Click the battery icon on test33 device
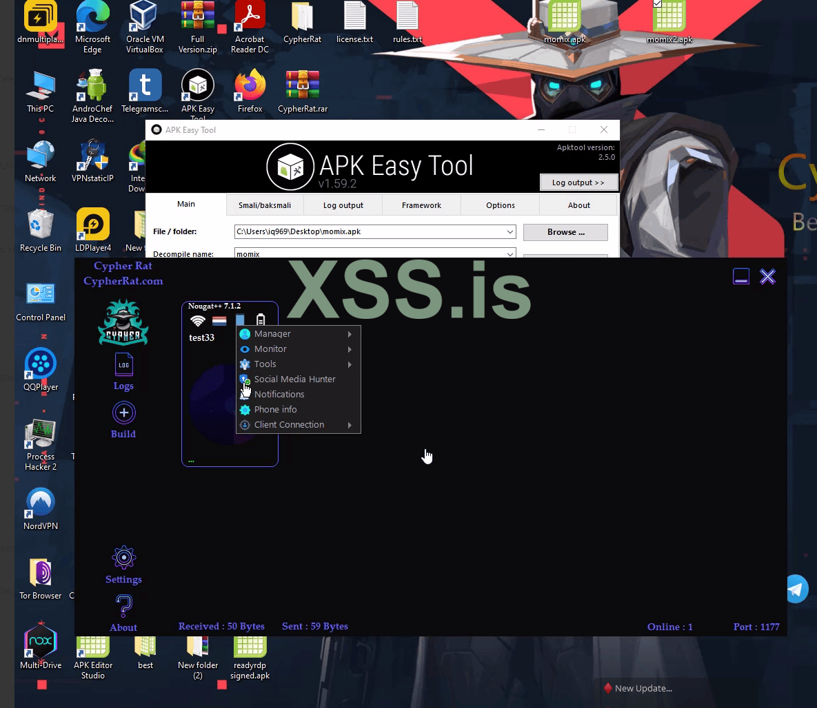This screenshot has width=817, height=708. click(261, 320)
